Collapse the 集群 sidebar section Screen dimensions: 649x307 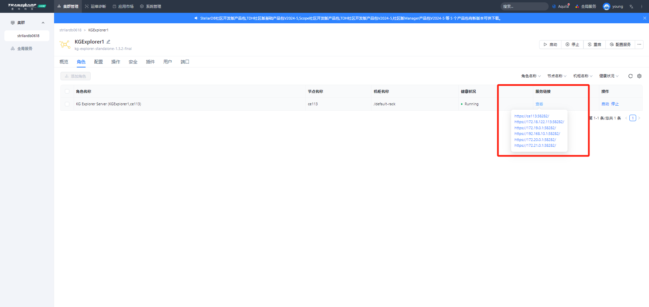(43, 23)
